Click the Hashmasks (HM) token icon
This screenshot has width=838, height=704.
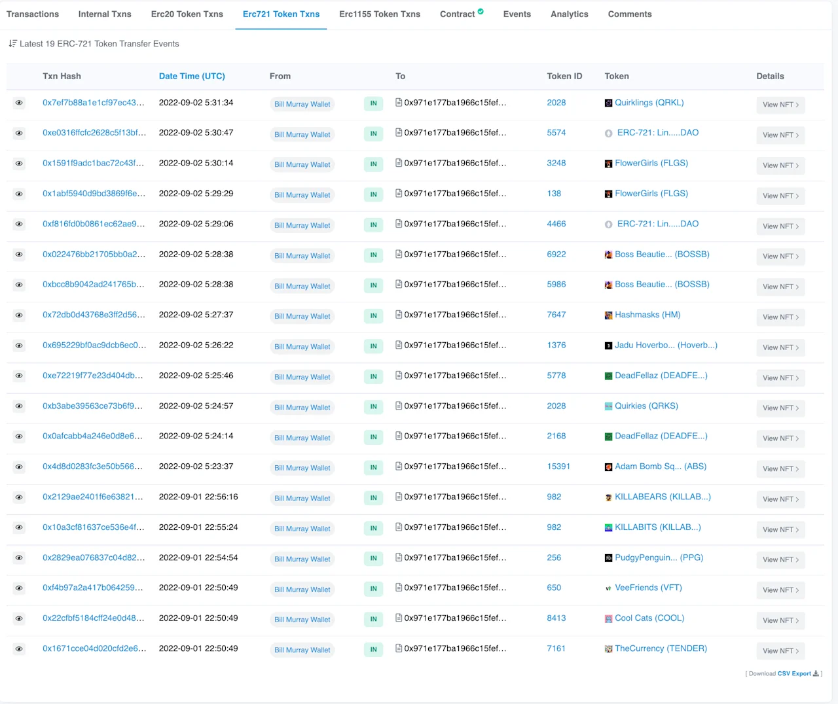click(609, 315)
